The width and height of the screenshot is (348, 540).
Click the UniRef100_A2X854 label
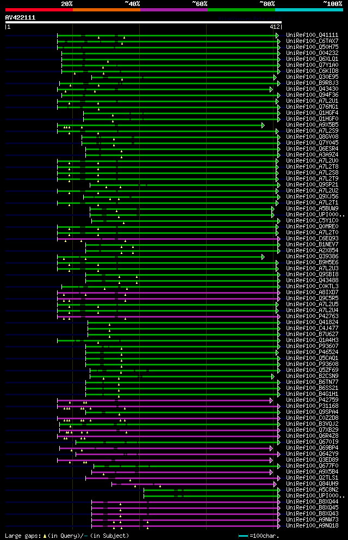coord(312,250)
